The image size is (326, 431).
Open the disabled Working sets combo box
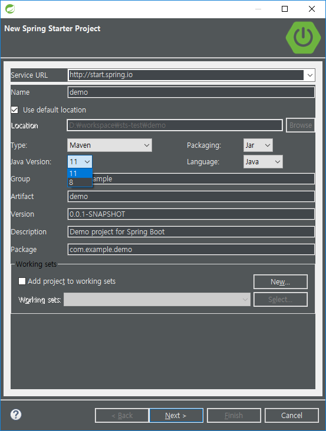(157, 299)
